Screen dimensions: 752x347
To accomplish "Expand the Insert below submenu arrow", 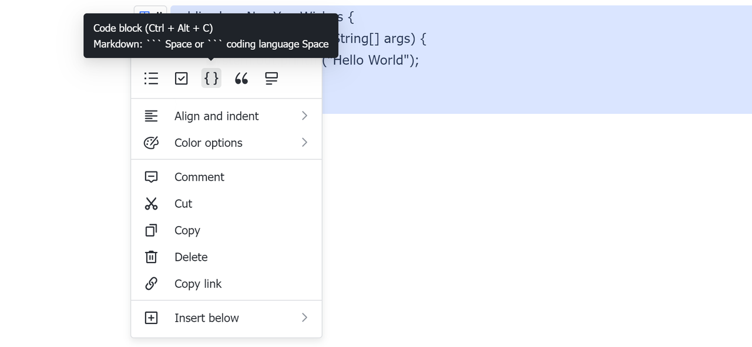I will pos(304,318).
